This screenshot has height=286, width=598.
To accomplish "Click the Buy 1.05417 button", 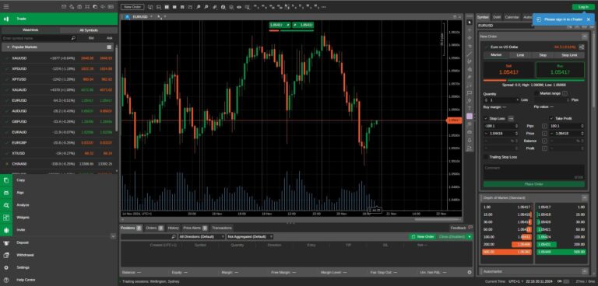I will (x=560, y=70).
